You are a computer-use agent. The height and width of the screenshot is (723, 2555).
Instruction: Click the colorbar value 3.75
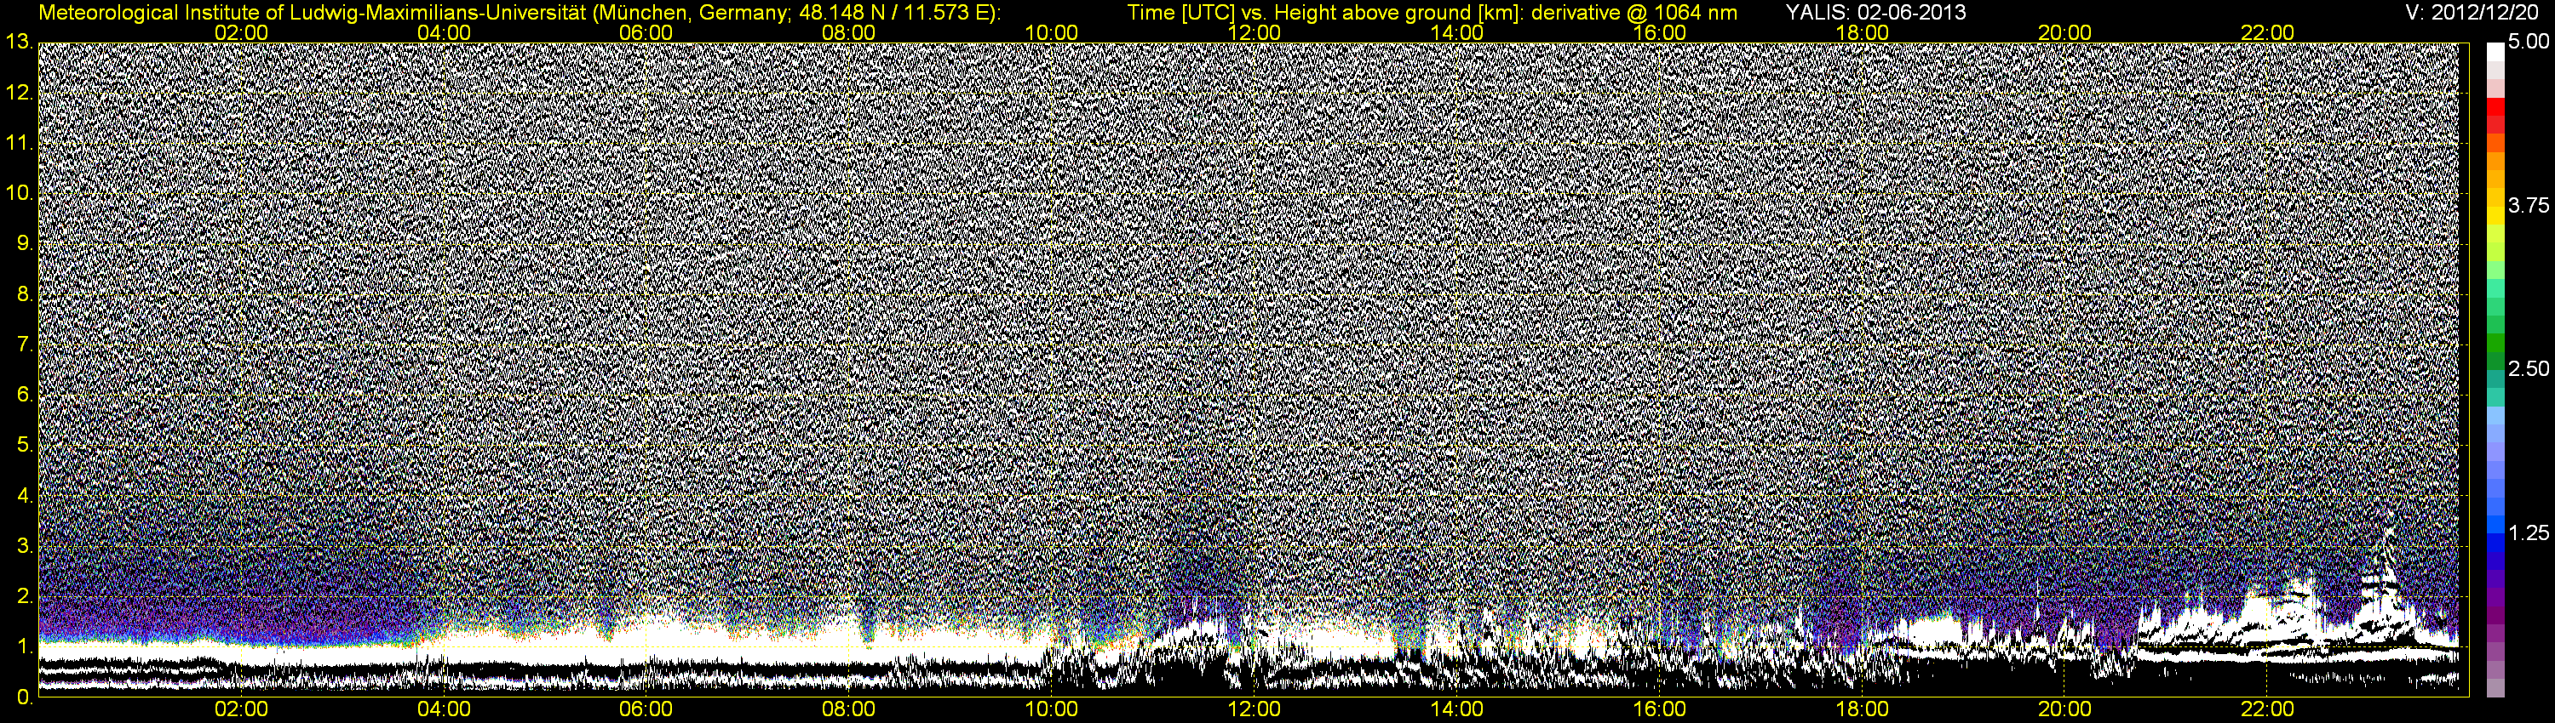pyautogui.click(x=2527, y=206)
